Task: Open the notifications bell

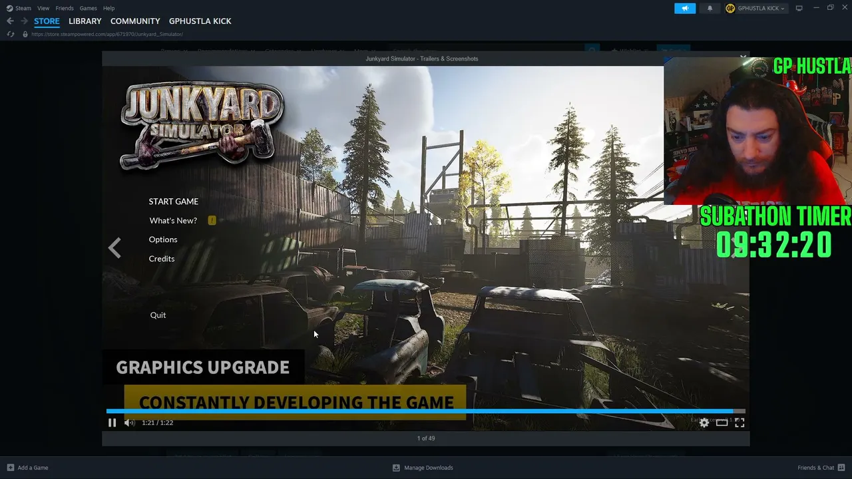Action: pyautogui.click(x=710, y=8)
